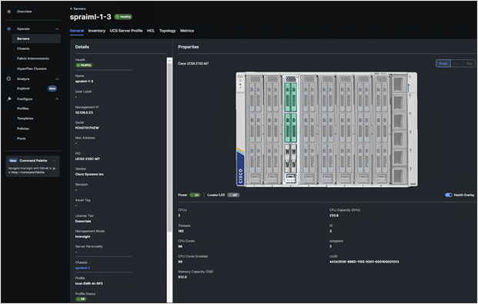The image size is (478, 304).
Task: Click the Profile value Intel-EMR-AI-SP3
Action: click(89, 283)
